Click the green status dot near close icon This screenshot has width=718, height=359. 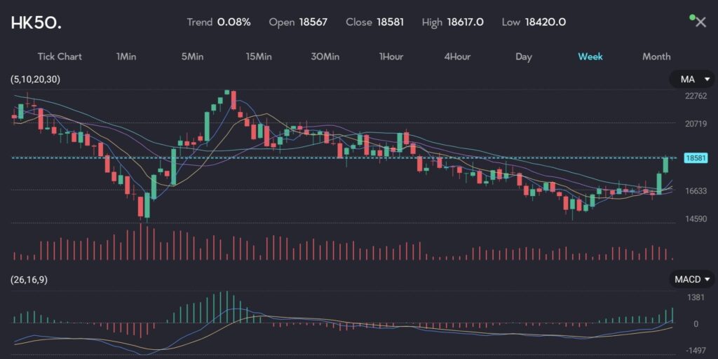click(692, 17)
